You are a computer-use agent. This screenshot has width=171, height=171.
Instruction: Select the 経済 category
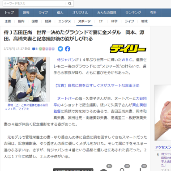48,21
